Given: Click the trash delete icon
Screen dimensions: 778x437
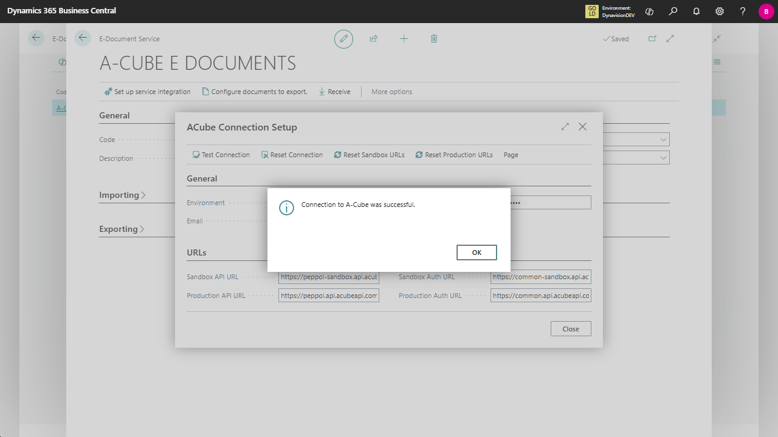Looking at the screenshot, I should pos(434,39).
